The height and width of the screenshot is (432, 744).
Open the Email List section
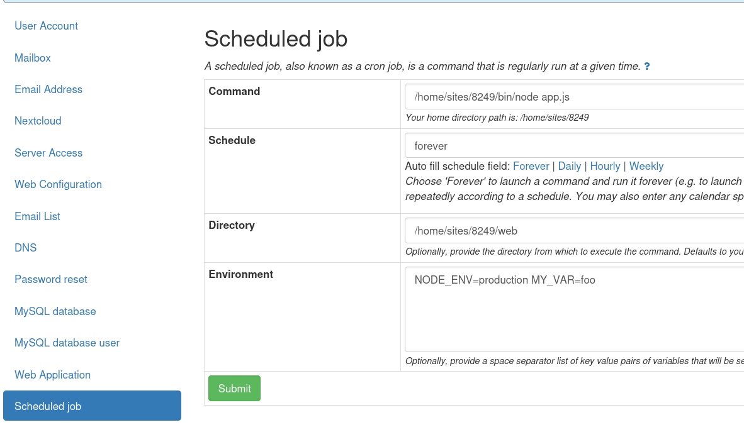coord(37,216)
